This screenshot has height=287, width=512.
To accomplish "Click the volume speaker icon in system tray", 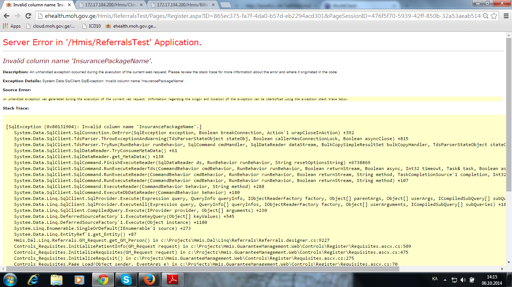I will coord(463,280).
